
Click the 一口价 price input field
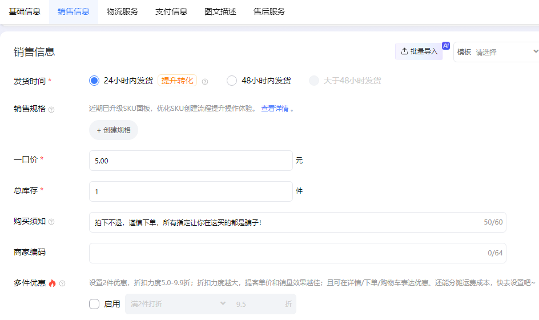(x=191, y=161)
